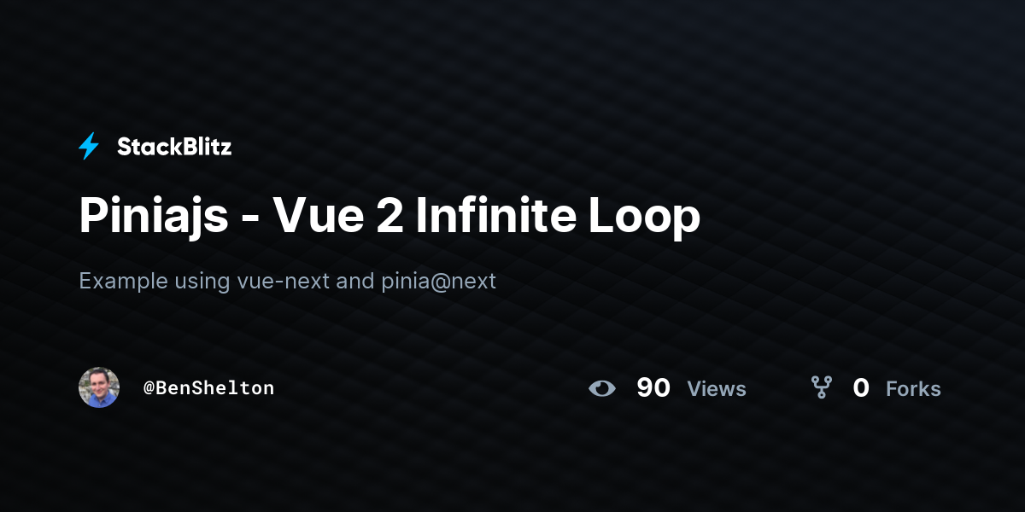
Task: Click the Views label
Action: point(717,389)
